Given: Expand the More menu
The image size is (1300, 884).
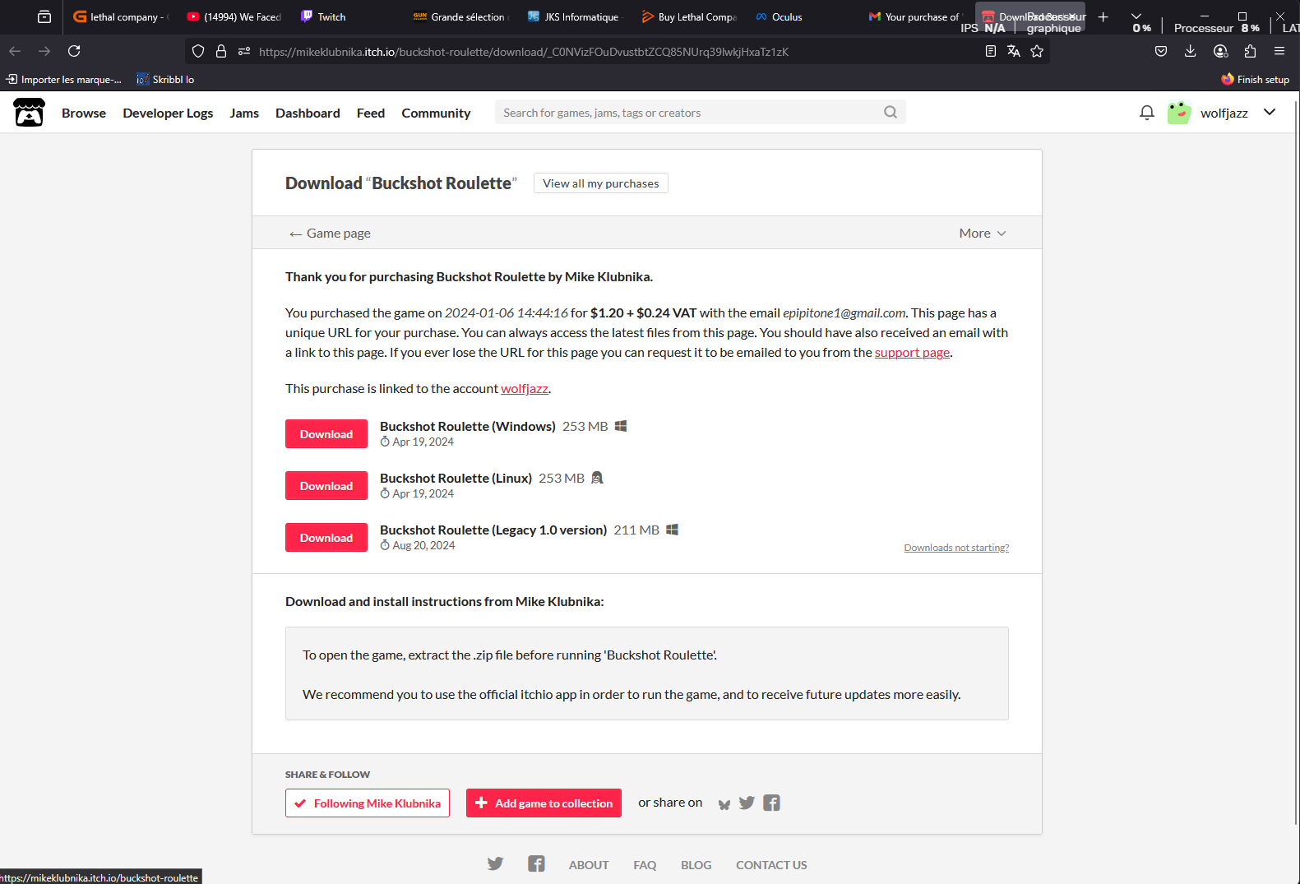Looking at the screenshot, I should [x=983, y=234].
